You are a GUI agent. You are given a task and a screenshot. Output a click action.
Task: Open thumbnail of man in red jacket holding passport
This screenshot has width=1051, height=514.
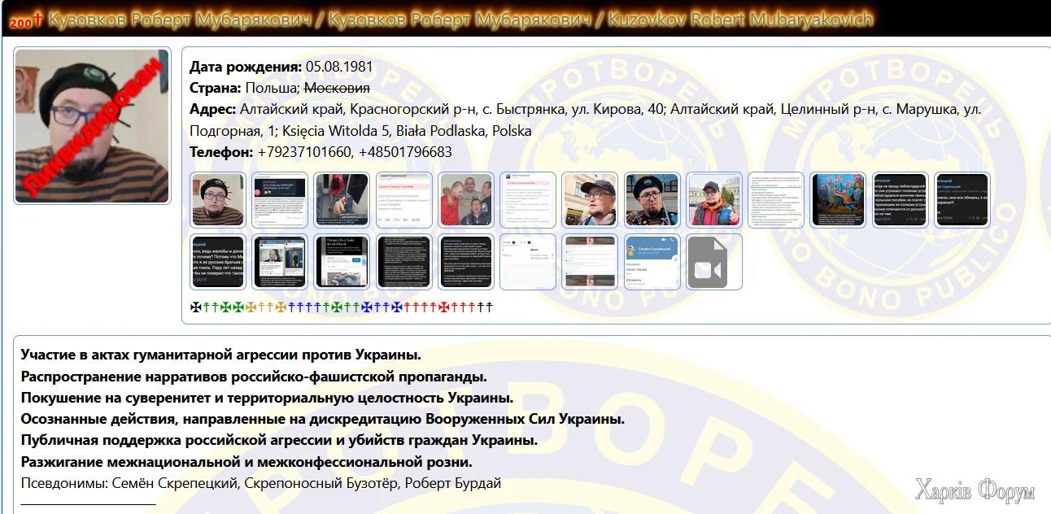pos(714,200)
